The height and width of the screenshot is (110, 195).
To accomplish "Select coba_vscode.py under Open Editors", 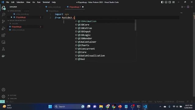I will tap(22, 14).
